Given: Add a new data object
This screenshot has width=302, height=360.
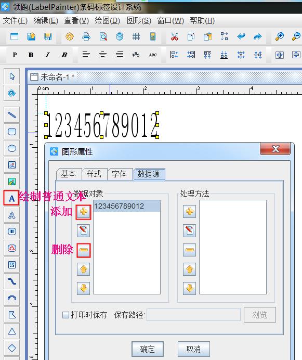Looking at the screenshot, I should click(x=83, y=212).
